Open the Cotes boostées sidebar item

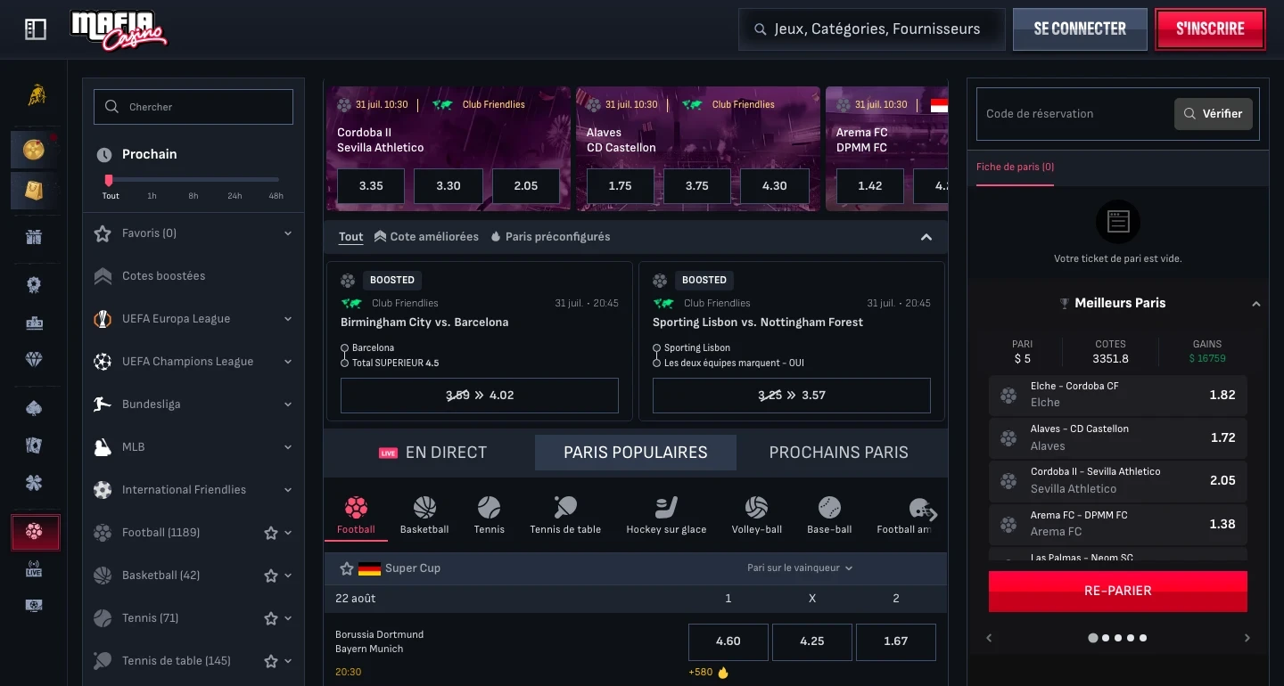(x=193, y=276)
